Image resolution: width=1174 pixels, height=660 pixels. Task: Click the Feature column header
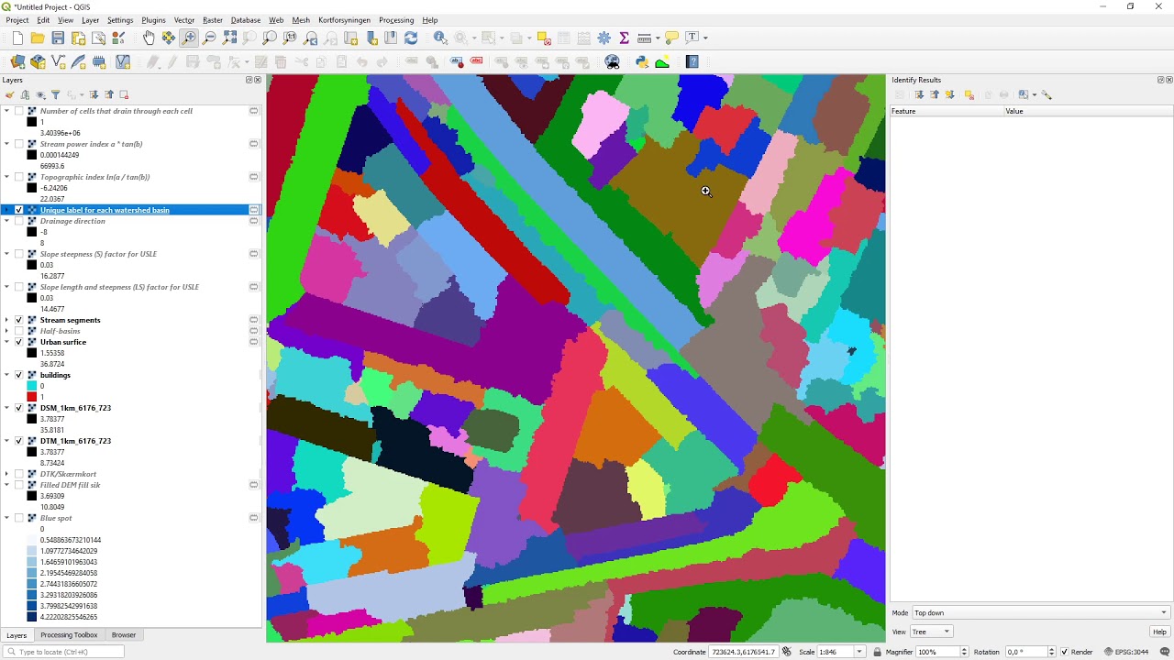[947, 111]
